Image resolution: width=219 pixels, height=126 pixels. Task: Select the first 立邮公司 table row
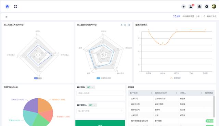[171, 99]
